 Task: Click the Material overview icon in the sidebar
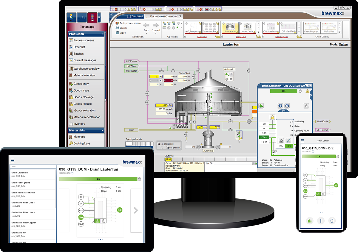pos(71,75)
